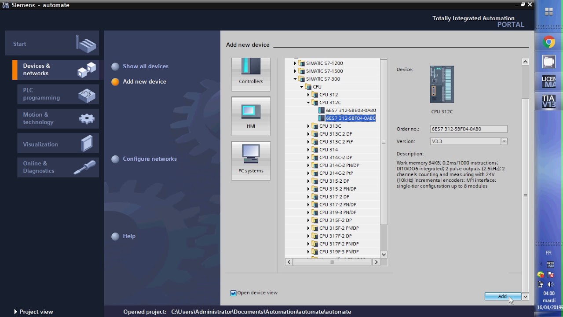Open the Motion & technology portal
This screenshot has height=317, width=563.
[x=58, y=118]
